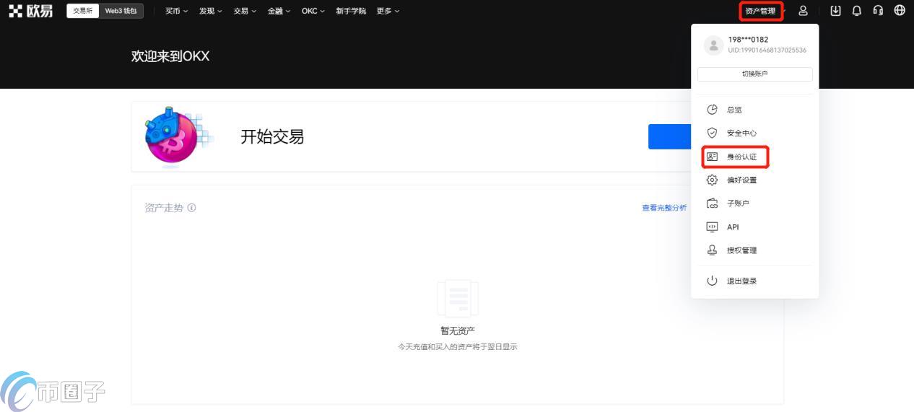Click the 今天充值和买入的资产将于翌日显示 note

(x=458, y=347)
